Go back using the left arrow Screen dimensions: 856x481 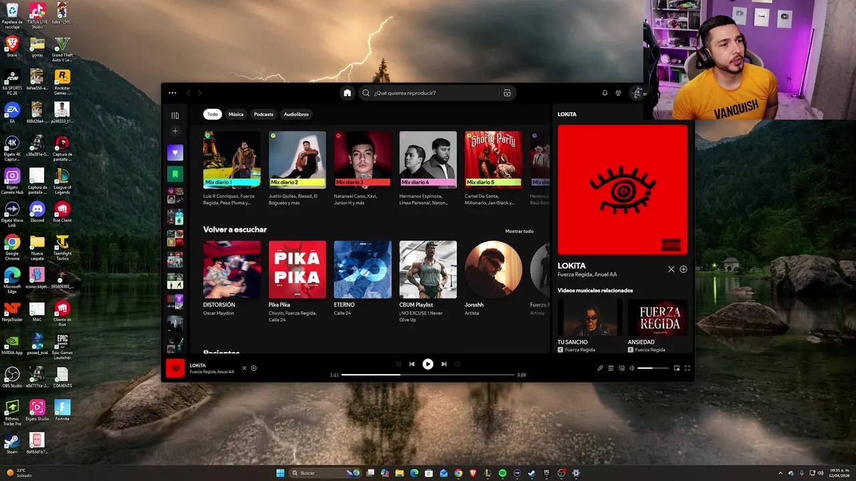click(x=188, y=93)
